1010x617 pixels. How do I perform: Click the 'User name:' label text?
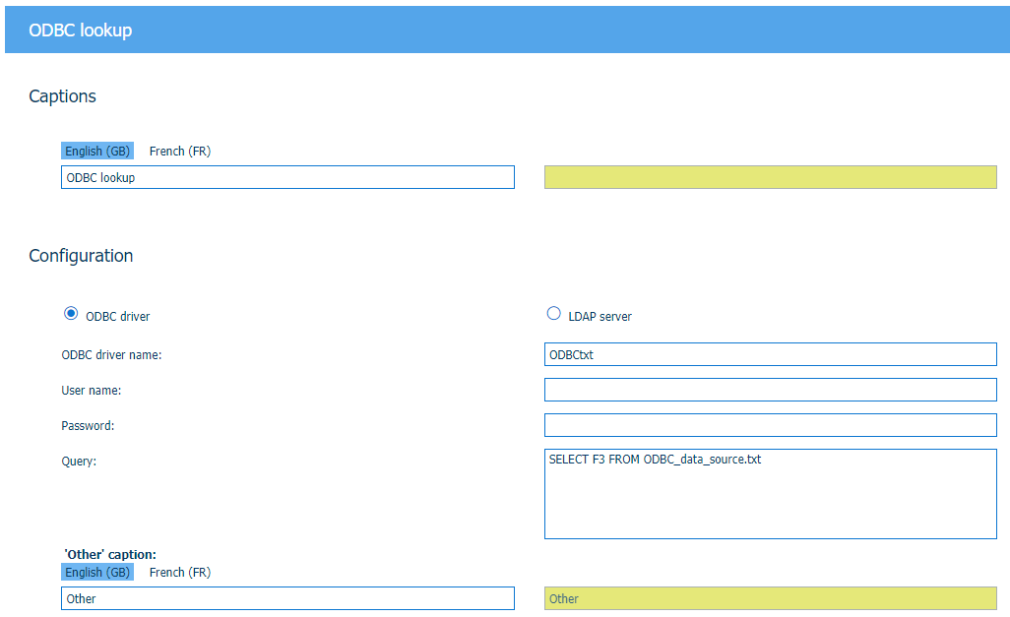(91, 391)
